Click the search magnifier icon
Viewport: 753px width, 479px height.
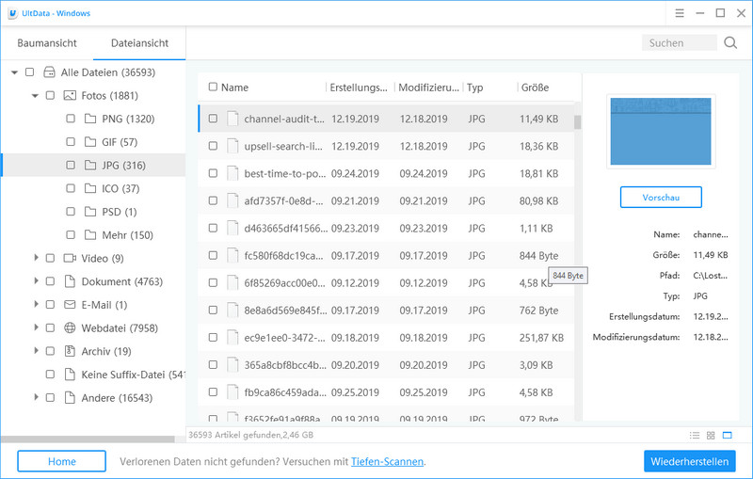click(730, 42)
